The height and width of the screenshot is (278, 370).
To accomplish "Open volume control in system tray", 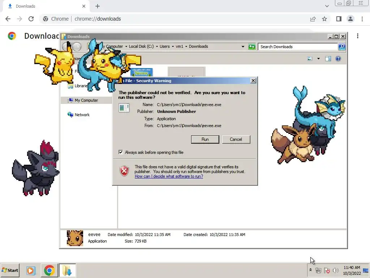I will pyautogui.click(x=335, y=270).
